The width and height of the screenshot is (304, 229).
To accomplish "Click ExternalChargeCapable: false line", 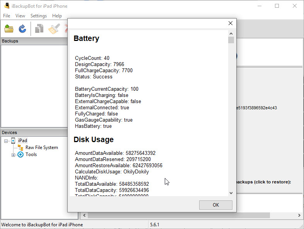I will pos(108,102).
